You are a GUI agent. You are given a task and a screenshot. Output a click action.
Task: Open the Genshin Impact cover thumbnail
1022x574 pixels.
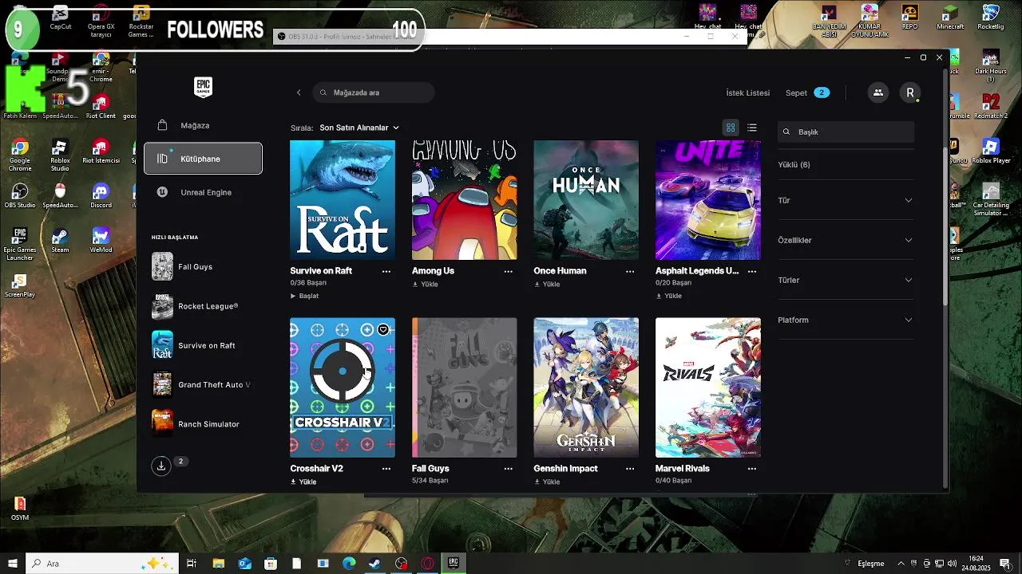pos(586,387)
